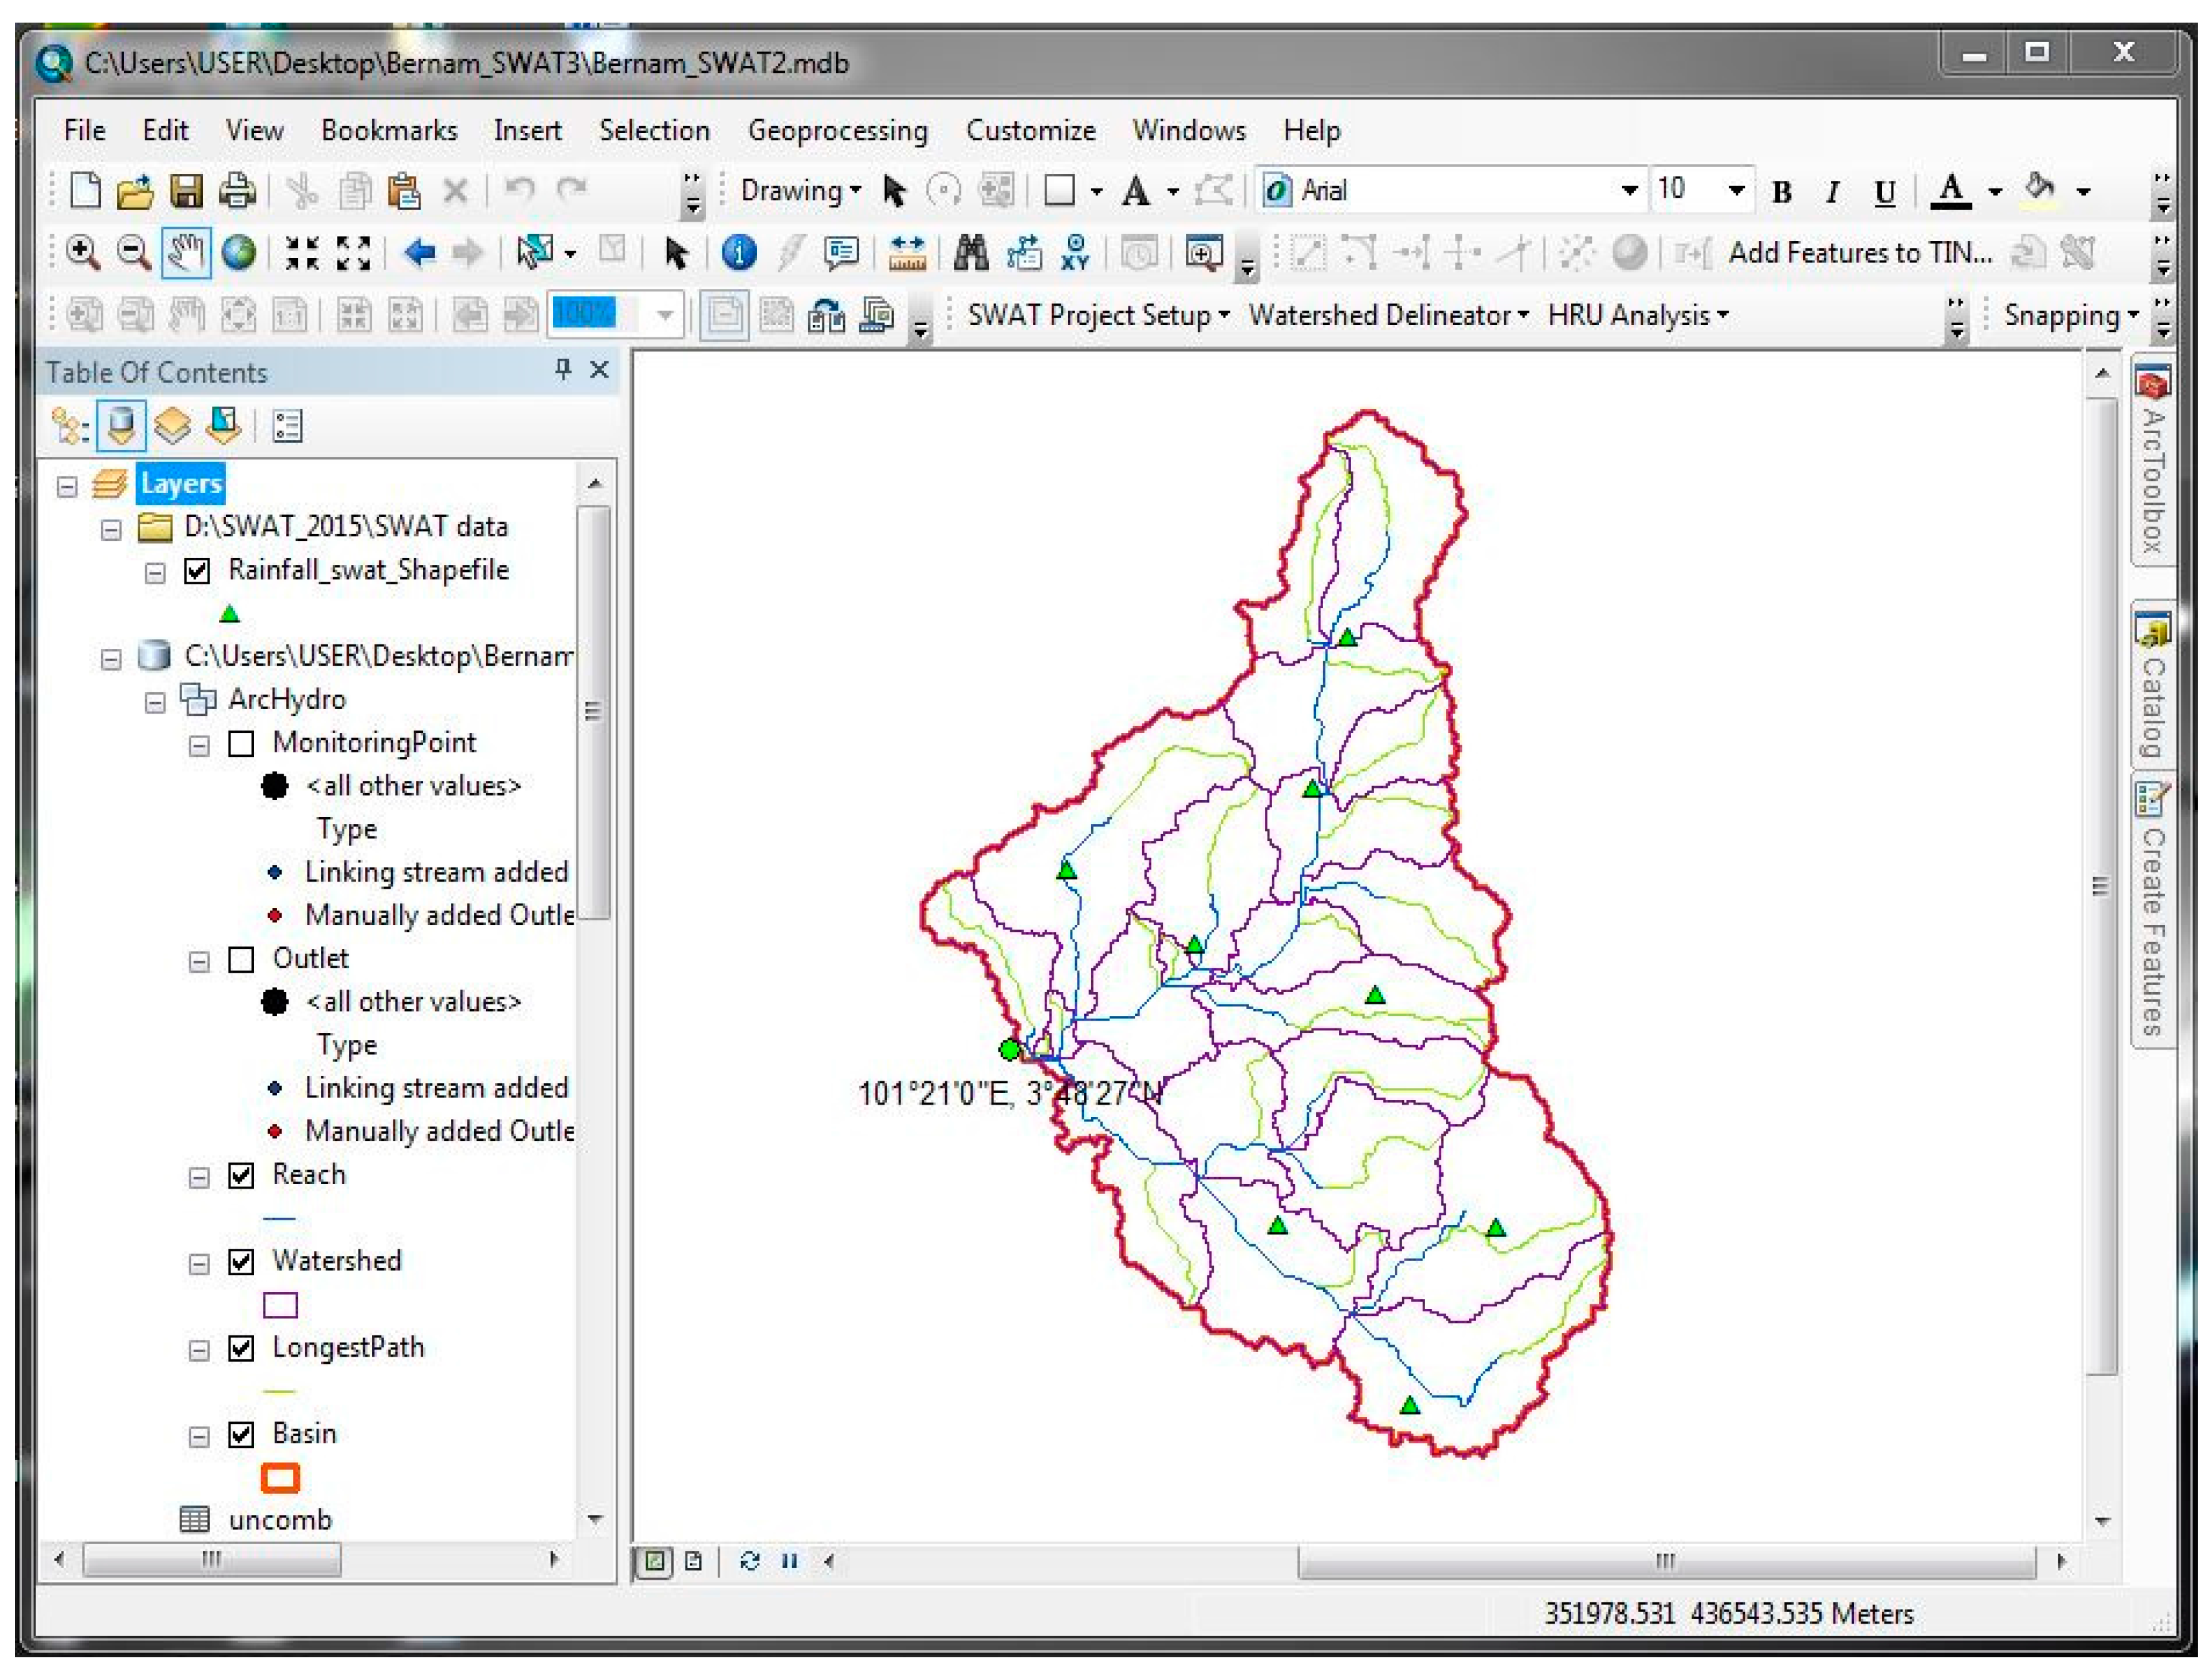Screen dimensions: 2212x1676
Task: Click the font color A button
Action: (1950, 190)
